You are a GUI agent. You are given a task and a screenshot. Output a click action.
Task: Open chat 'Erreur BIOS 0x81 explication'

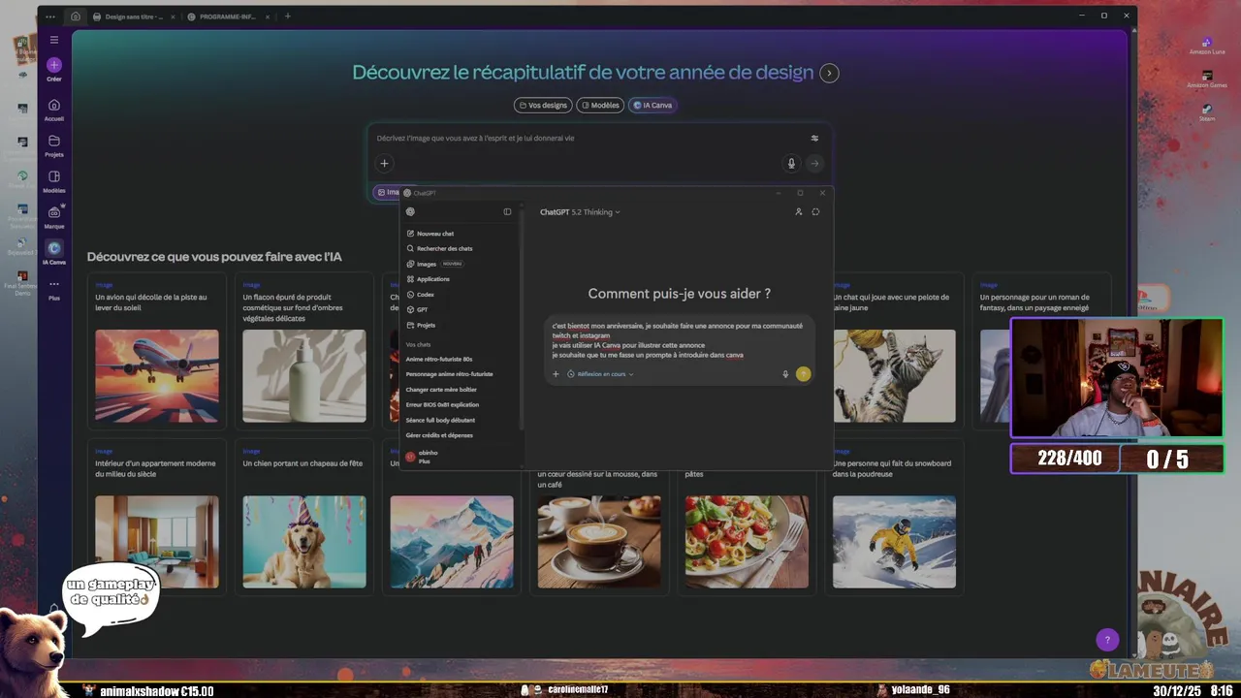pyautogui.click(x=442, y=405)
